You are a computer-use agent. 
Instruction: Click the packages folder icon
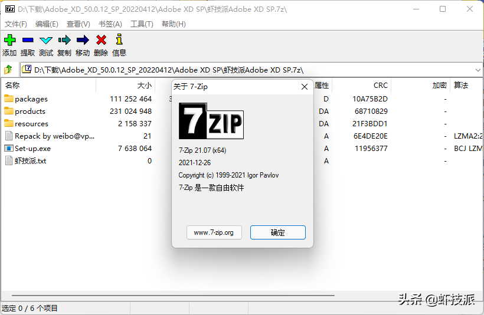9,99
